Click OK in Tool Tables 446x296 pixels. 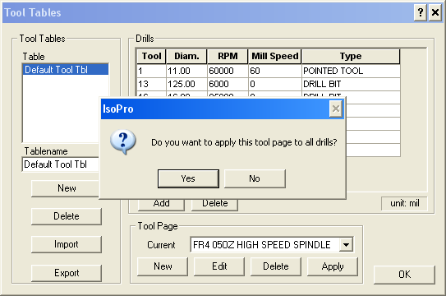[404, 275]
